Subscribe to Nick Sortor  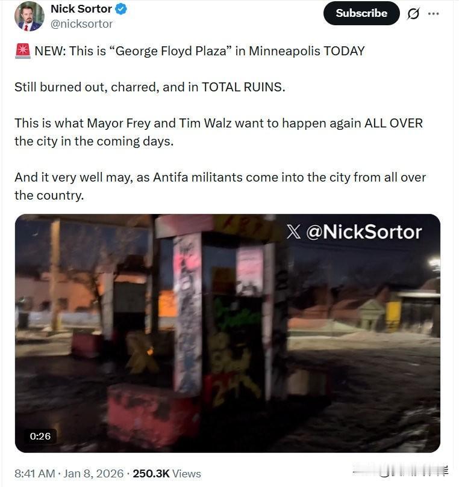[361, 13]
